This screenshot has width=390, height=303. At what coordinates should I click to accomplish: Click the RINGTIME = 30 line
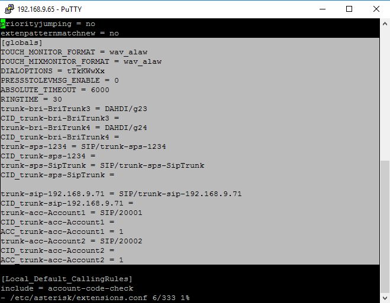(31, 99)
